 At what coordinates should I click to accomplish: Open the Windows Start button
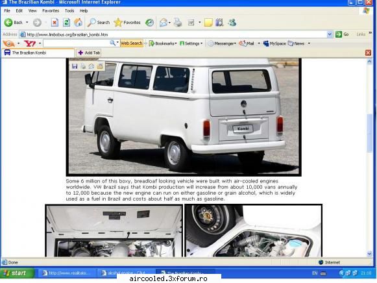pyautogui.click(x=17, y=273)
